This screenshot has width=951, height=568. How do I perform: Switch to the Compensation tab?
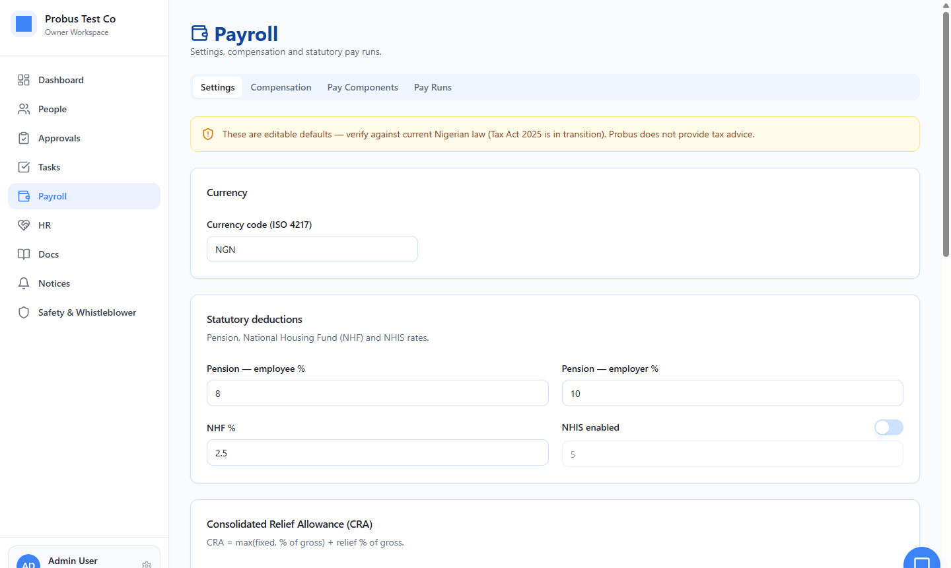(x=281, y=87)
